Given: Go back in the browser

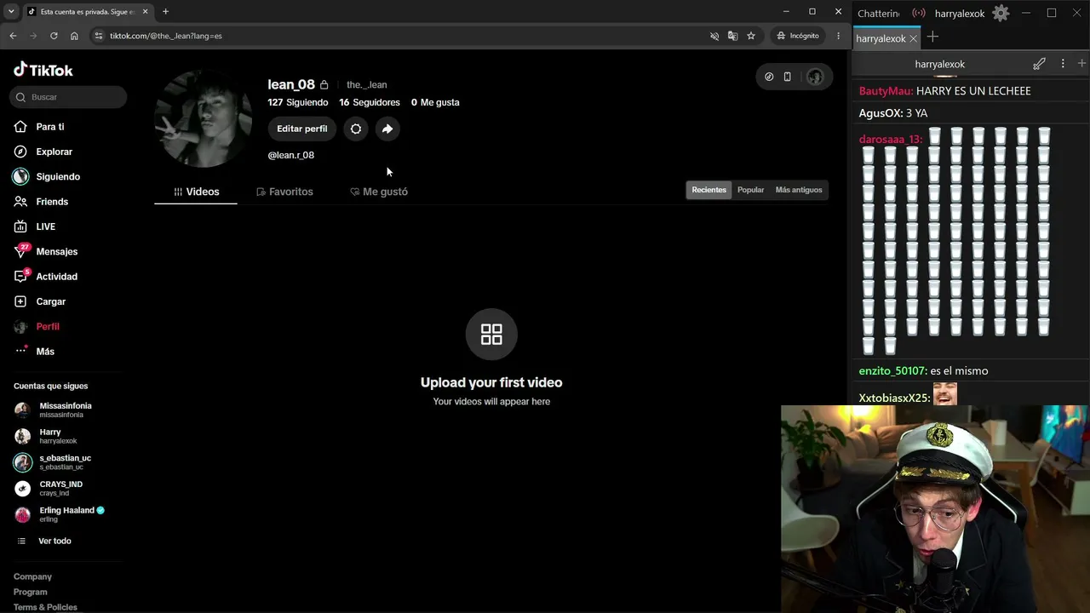Looking at the screenshot, I should tap(13, 36).
